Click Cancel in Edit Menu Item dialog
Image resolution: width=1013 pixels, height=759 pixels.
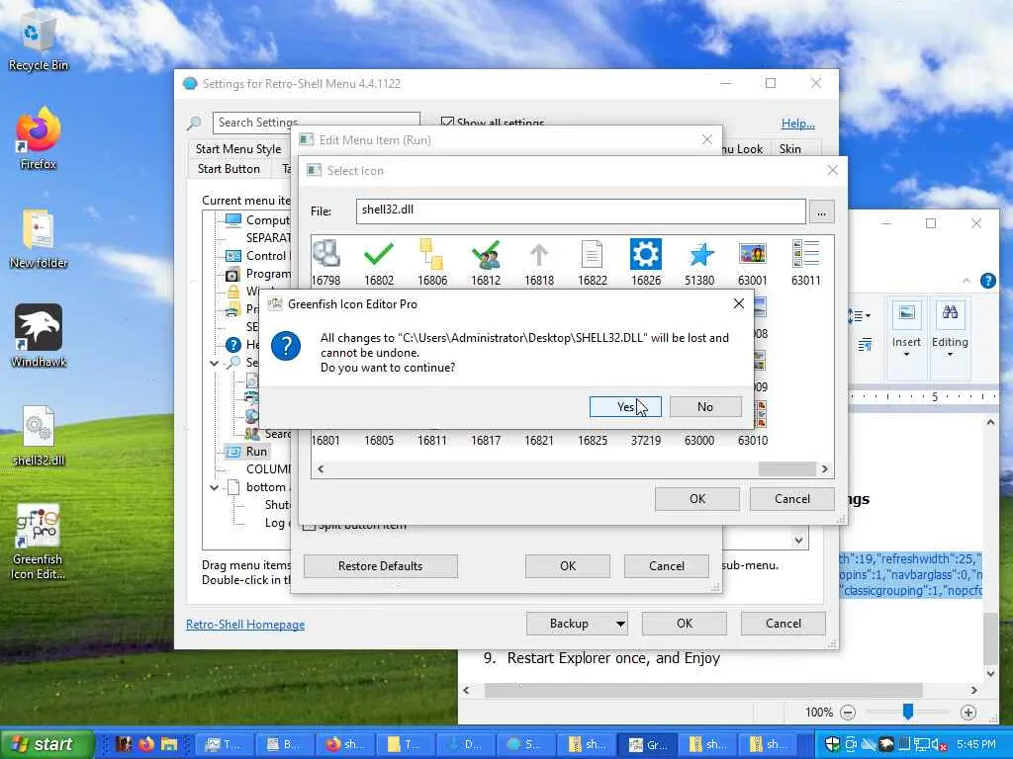[666, 566]
